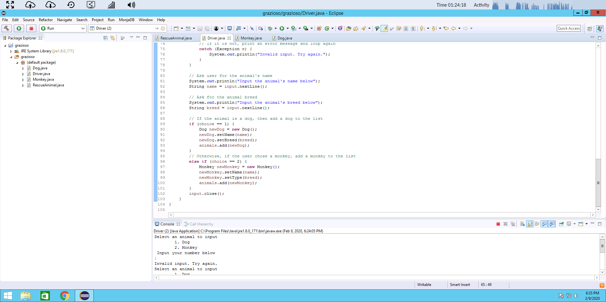Open the Source menu
This screenshot has width=606, height=302.
point(29,20)
